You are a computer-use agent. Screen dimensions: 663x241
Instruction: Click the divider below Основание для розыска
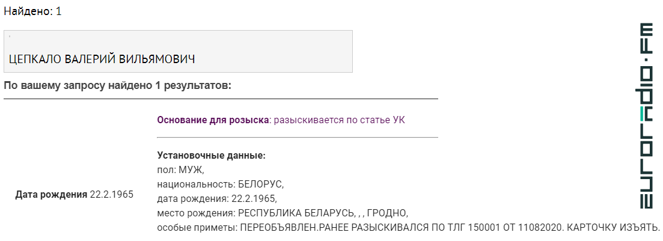(x=298, y=138)
